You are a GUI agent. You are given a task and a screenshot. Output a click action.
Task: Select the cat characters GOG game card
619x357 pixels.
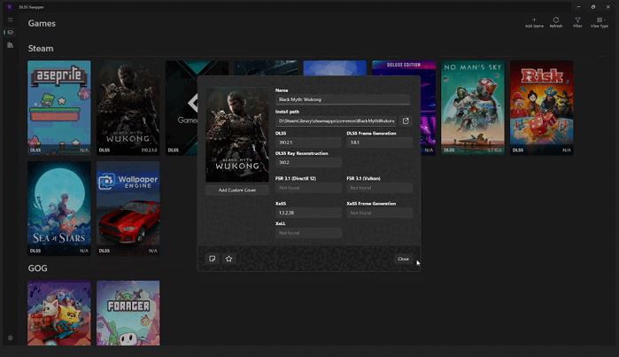point(59,313)
